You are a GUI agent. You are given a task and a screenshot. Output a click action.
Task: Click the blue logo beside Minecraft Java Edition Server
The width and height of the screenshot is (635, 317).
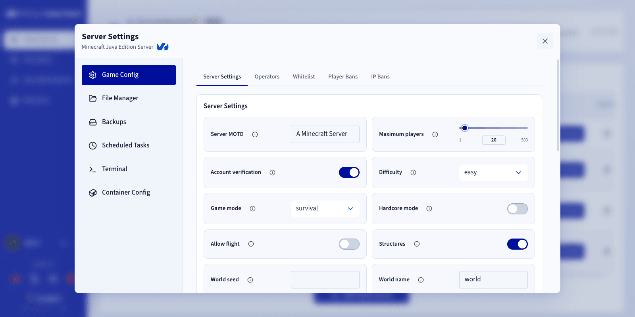[163, 47]
